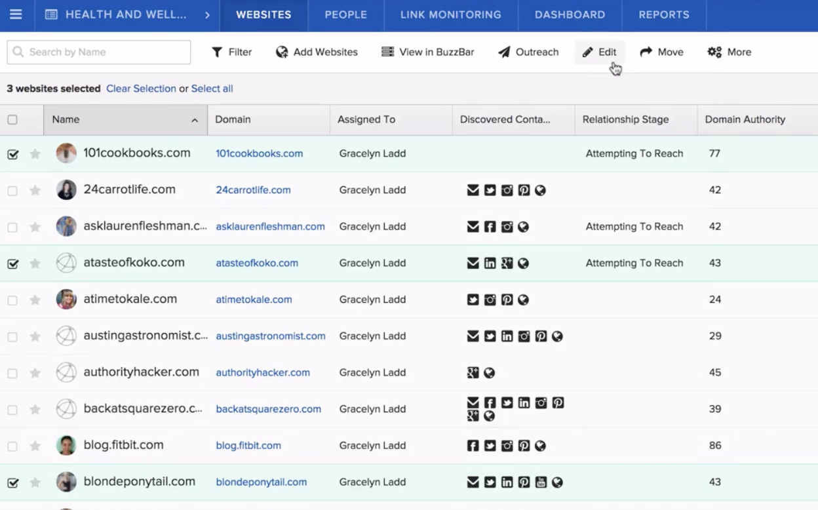Star the atasteofkoko.com website

[35, 263]
